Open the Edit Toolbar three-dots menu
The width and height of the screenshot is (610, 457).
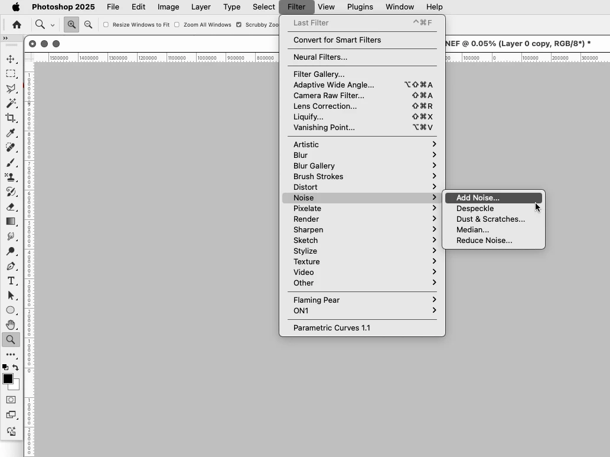11,355
